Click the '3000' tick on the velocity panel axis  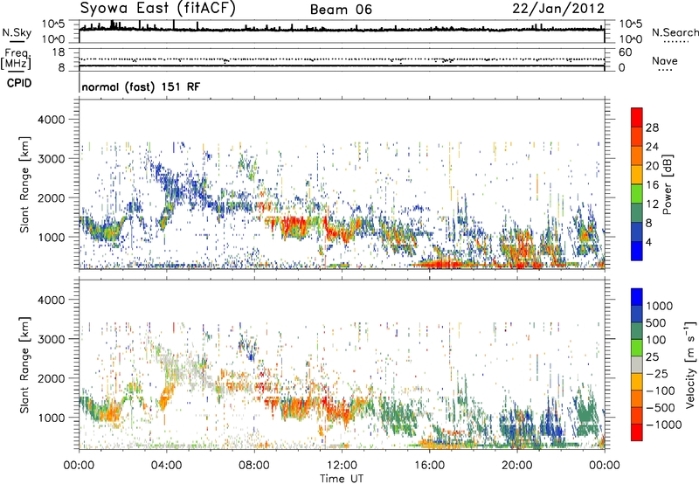click(x=51, y=339)
